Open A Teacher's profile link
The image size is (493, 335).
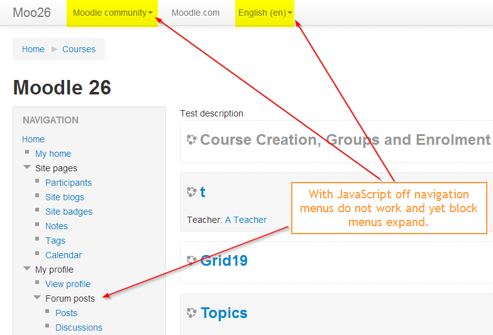245,220
